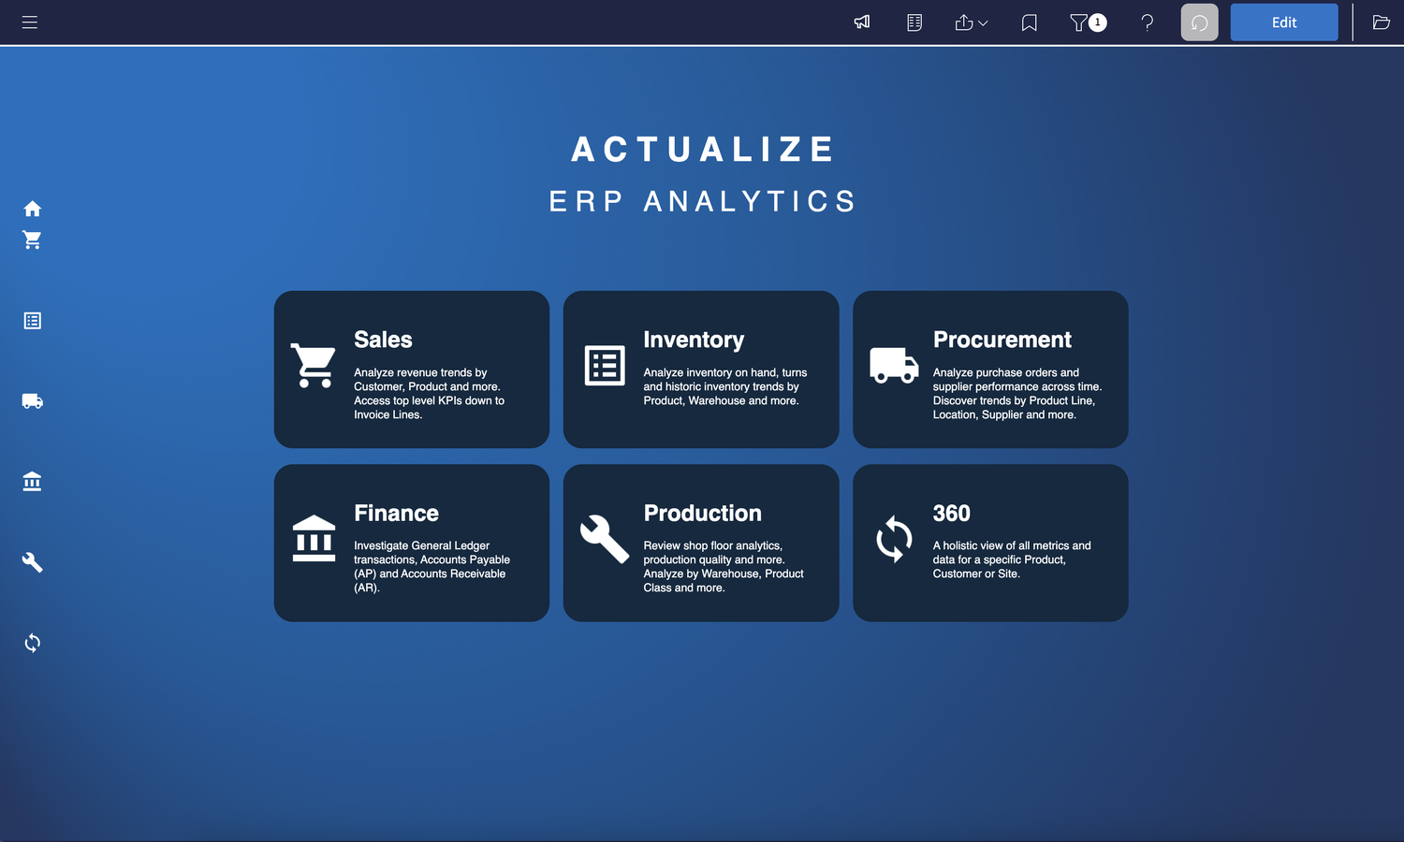Click the bookmark icon
This screenshot has width=1404, height=842.
1030,22
